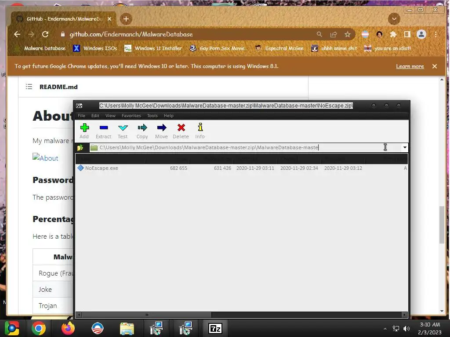
Task: Open Chrome's Extensions puzzle icon
Action: pos(393,34)
